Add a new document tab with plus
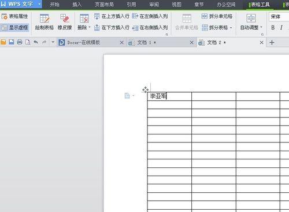 (272, 42)
